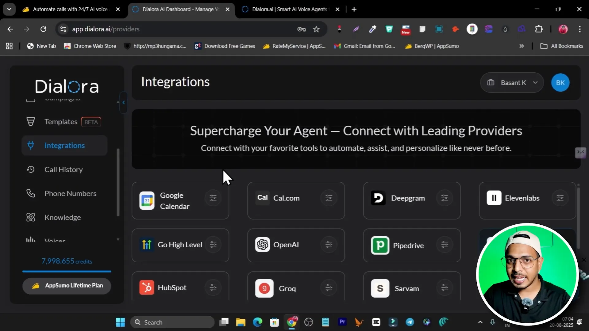Go to Phone Numbers section
This screenshot has width=589, height=331.
coord(70,193)
